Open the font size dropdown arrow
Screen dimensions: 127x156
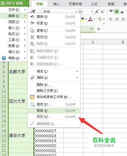92,12
